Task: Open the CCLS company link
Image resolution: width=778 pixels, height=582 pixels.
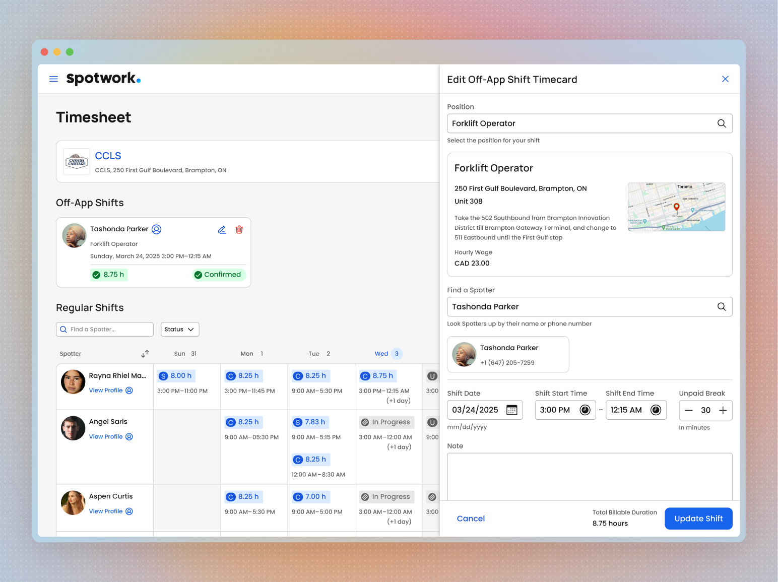Action: coord(108,156)
